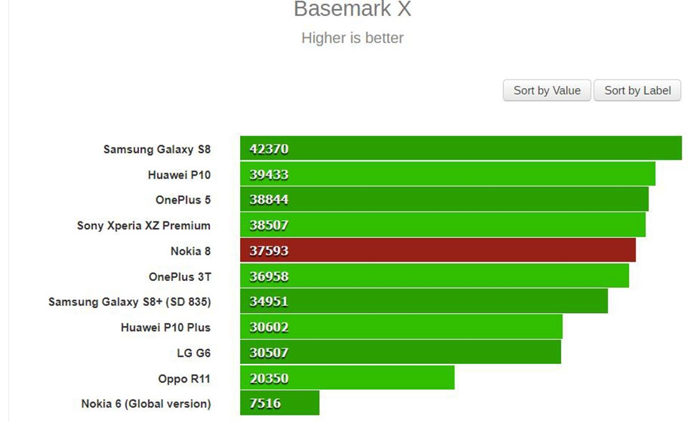The width and height of the screenshot is (688, 422).
Task: Click the Sort by Value button
Action: pyautogui.click(x=547, y=90)
